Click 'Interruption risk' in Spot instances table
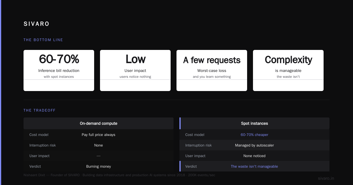Image resolution: width=353 pixels, height=185 pixels. 199,145
